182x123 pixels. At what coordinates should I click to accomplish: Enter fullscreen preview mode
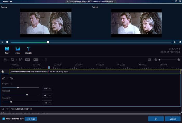[180, 42]
